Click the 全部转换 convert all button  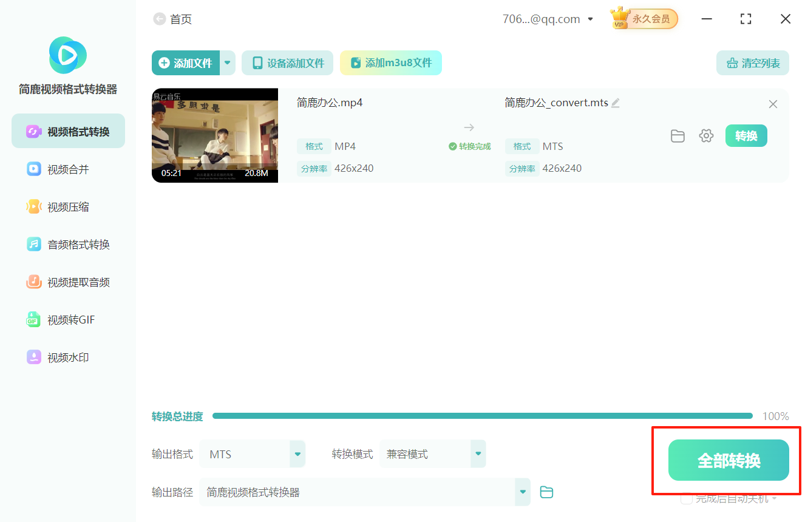click(x=726, y=461)
